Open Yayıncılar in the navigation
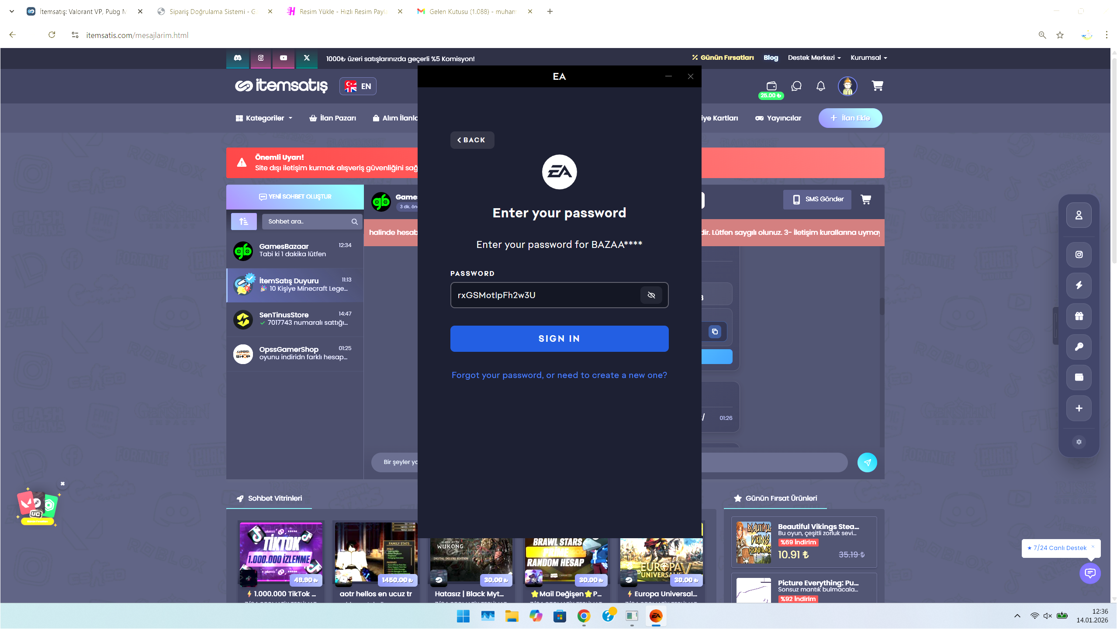 point(778,118)
